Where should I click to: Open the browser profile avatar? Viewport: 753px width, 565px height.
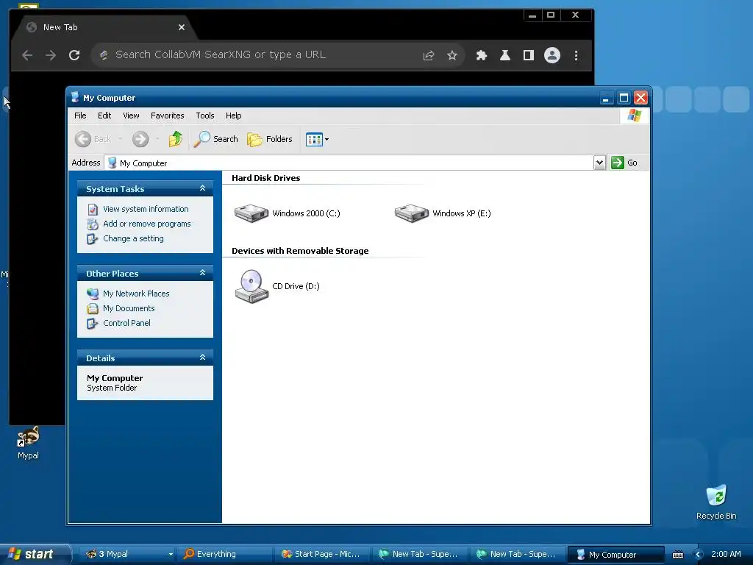click(552, 55)
